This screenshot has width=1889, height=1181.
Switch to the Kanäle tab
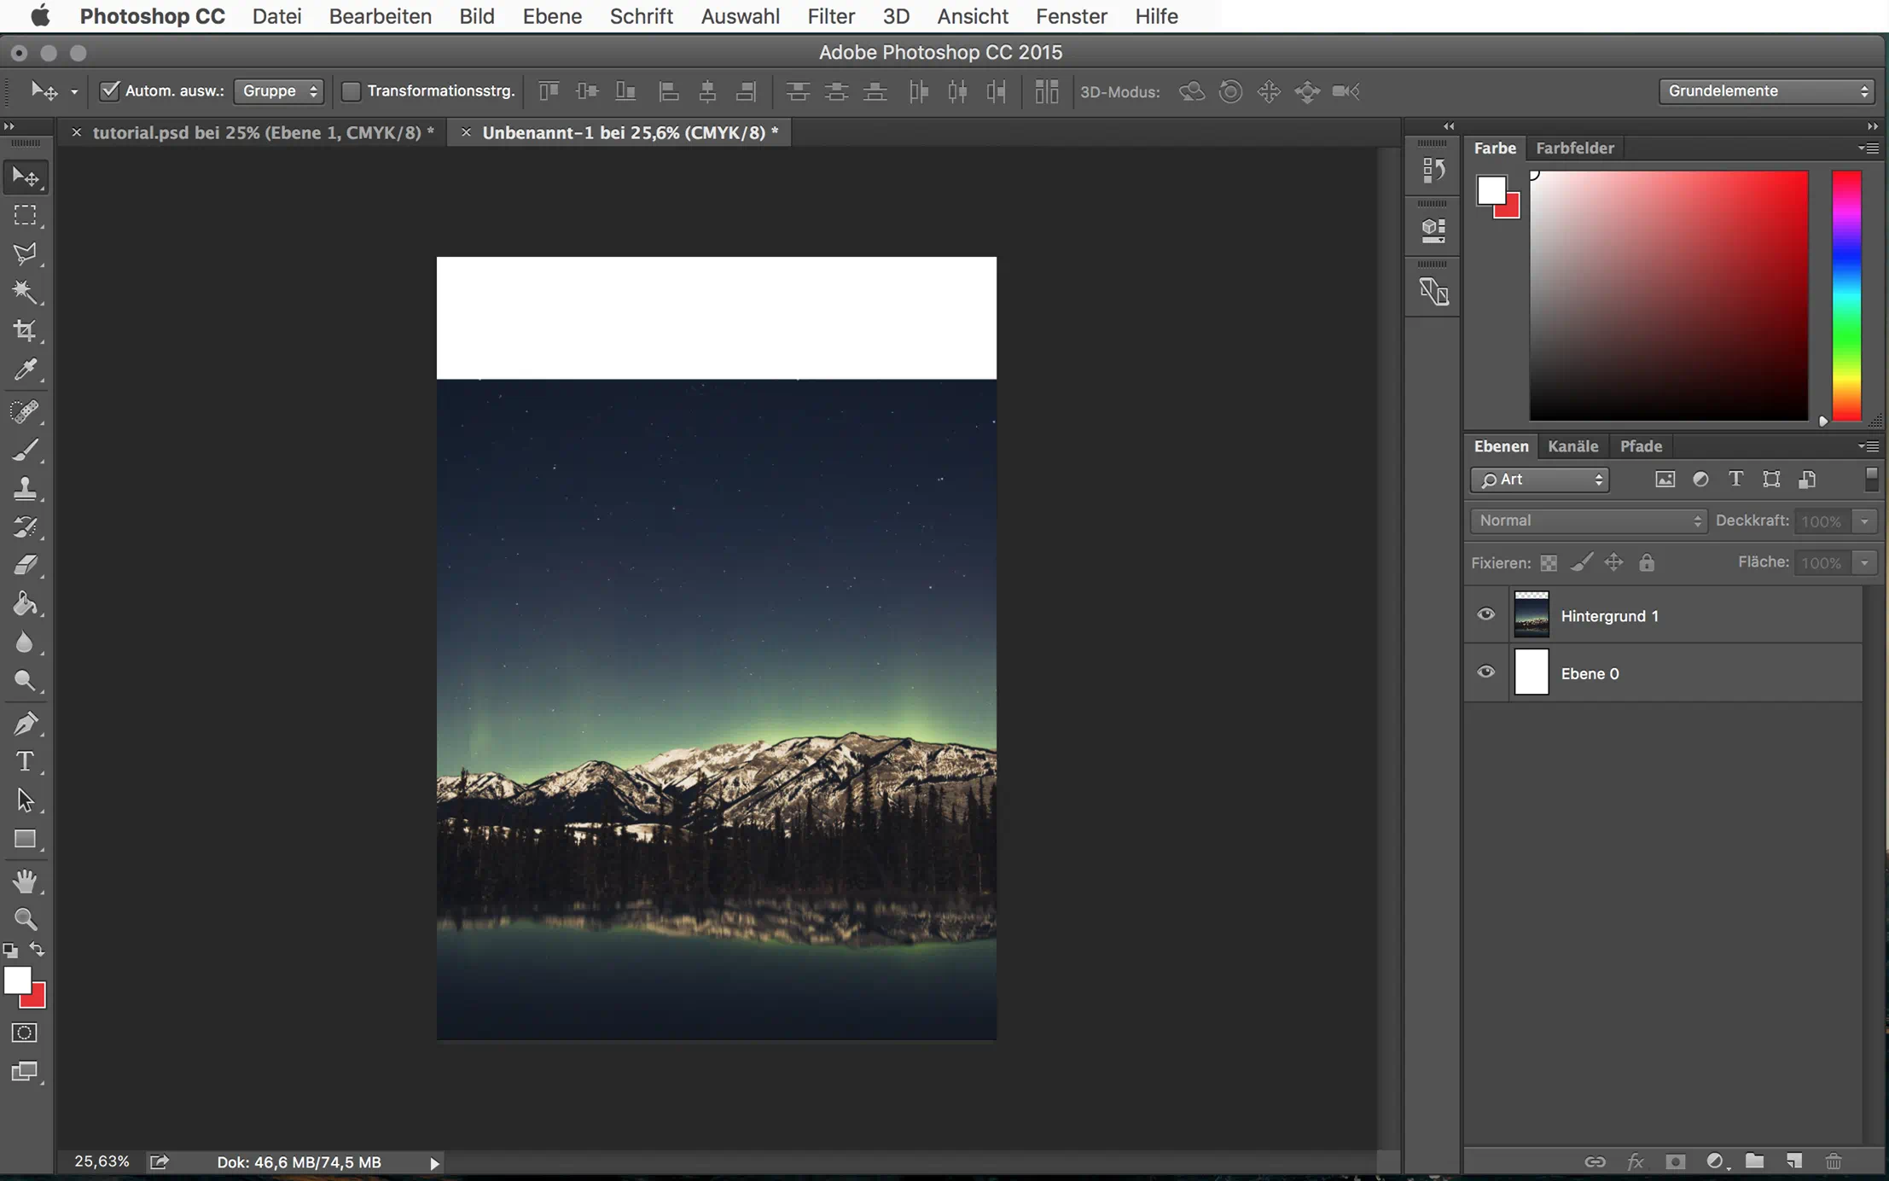[1572, 446]
